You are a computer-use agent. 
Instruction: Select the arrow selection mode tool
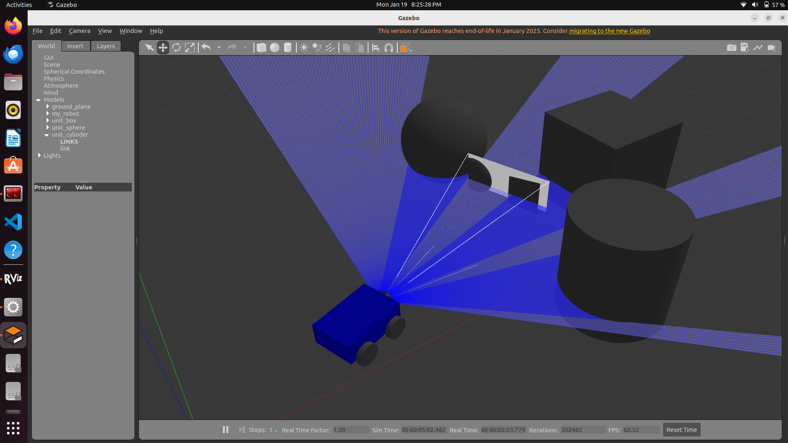149,48
